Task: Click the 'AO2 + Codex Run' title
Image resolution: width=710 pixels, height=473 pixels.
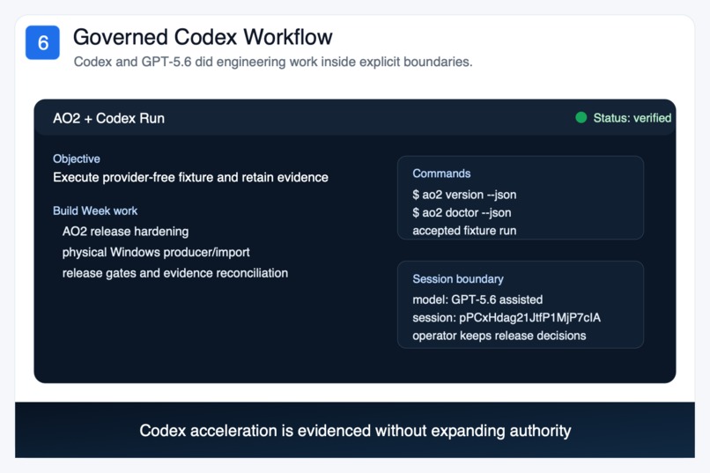Action: tap(108, 118)
